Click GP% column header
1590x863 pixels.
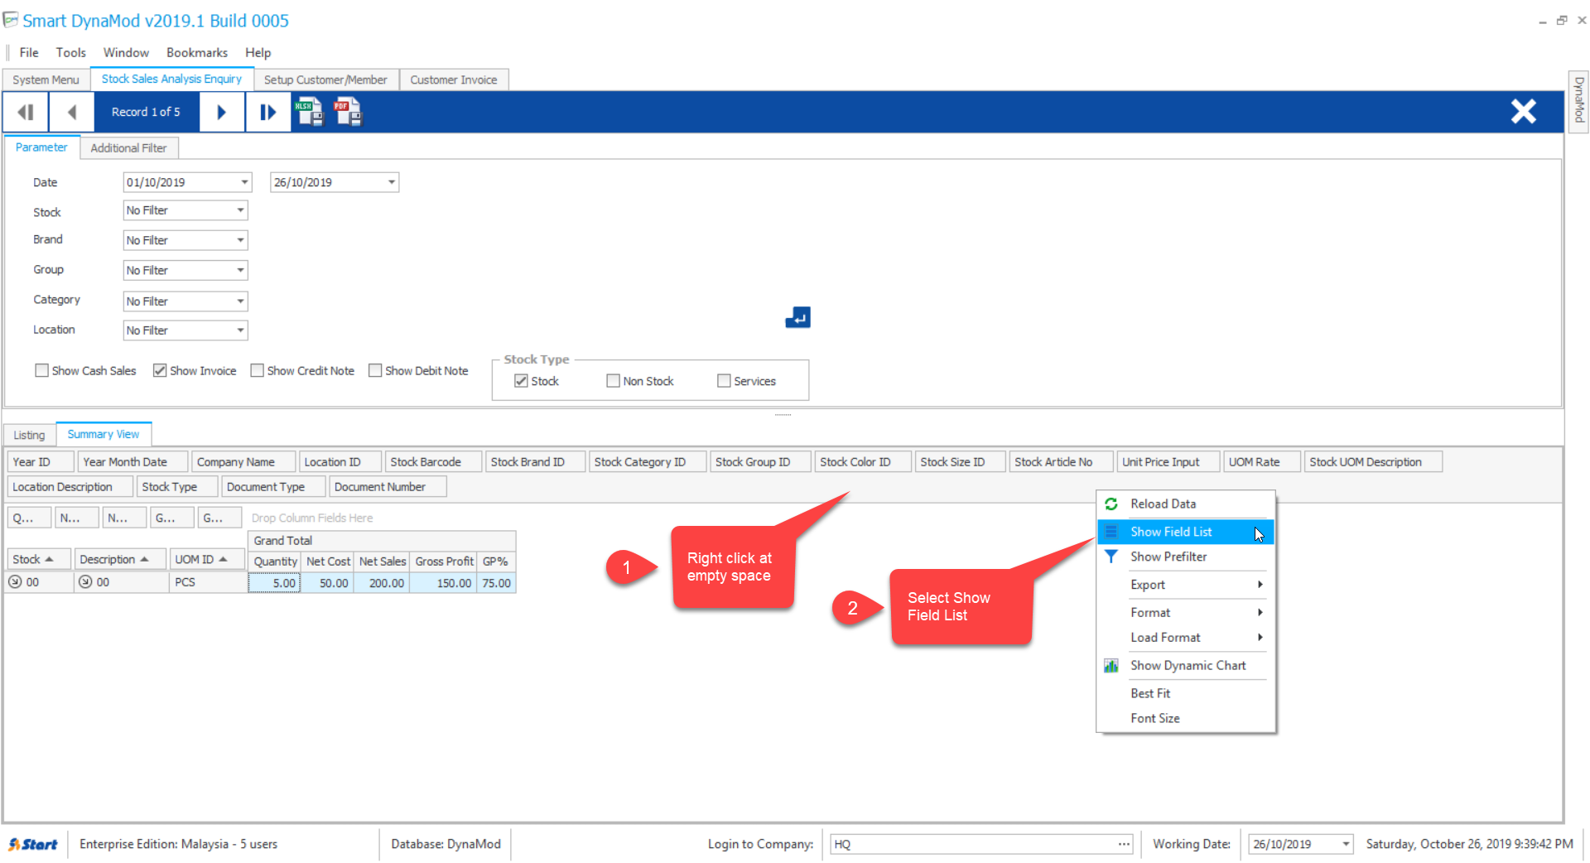[x=496, y=562]
